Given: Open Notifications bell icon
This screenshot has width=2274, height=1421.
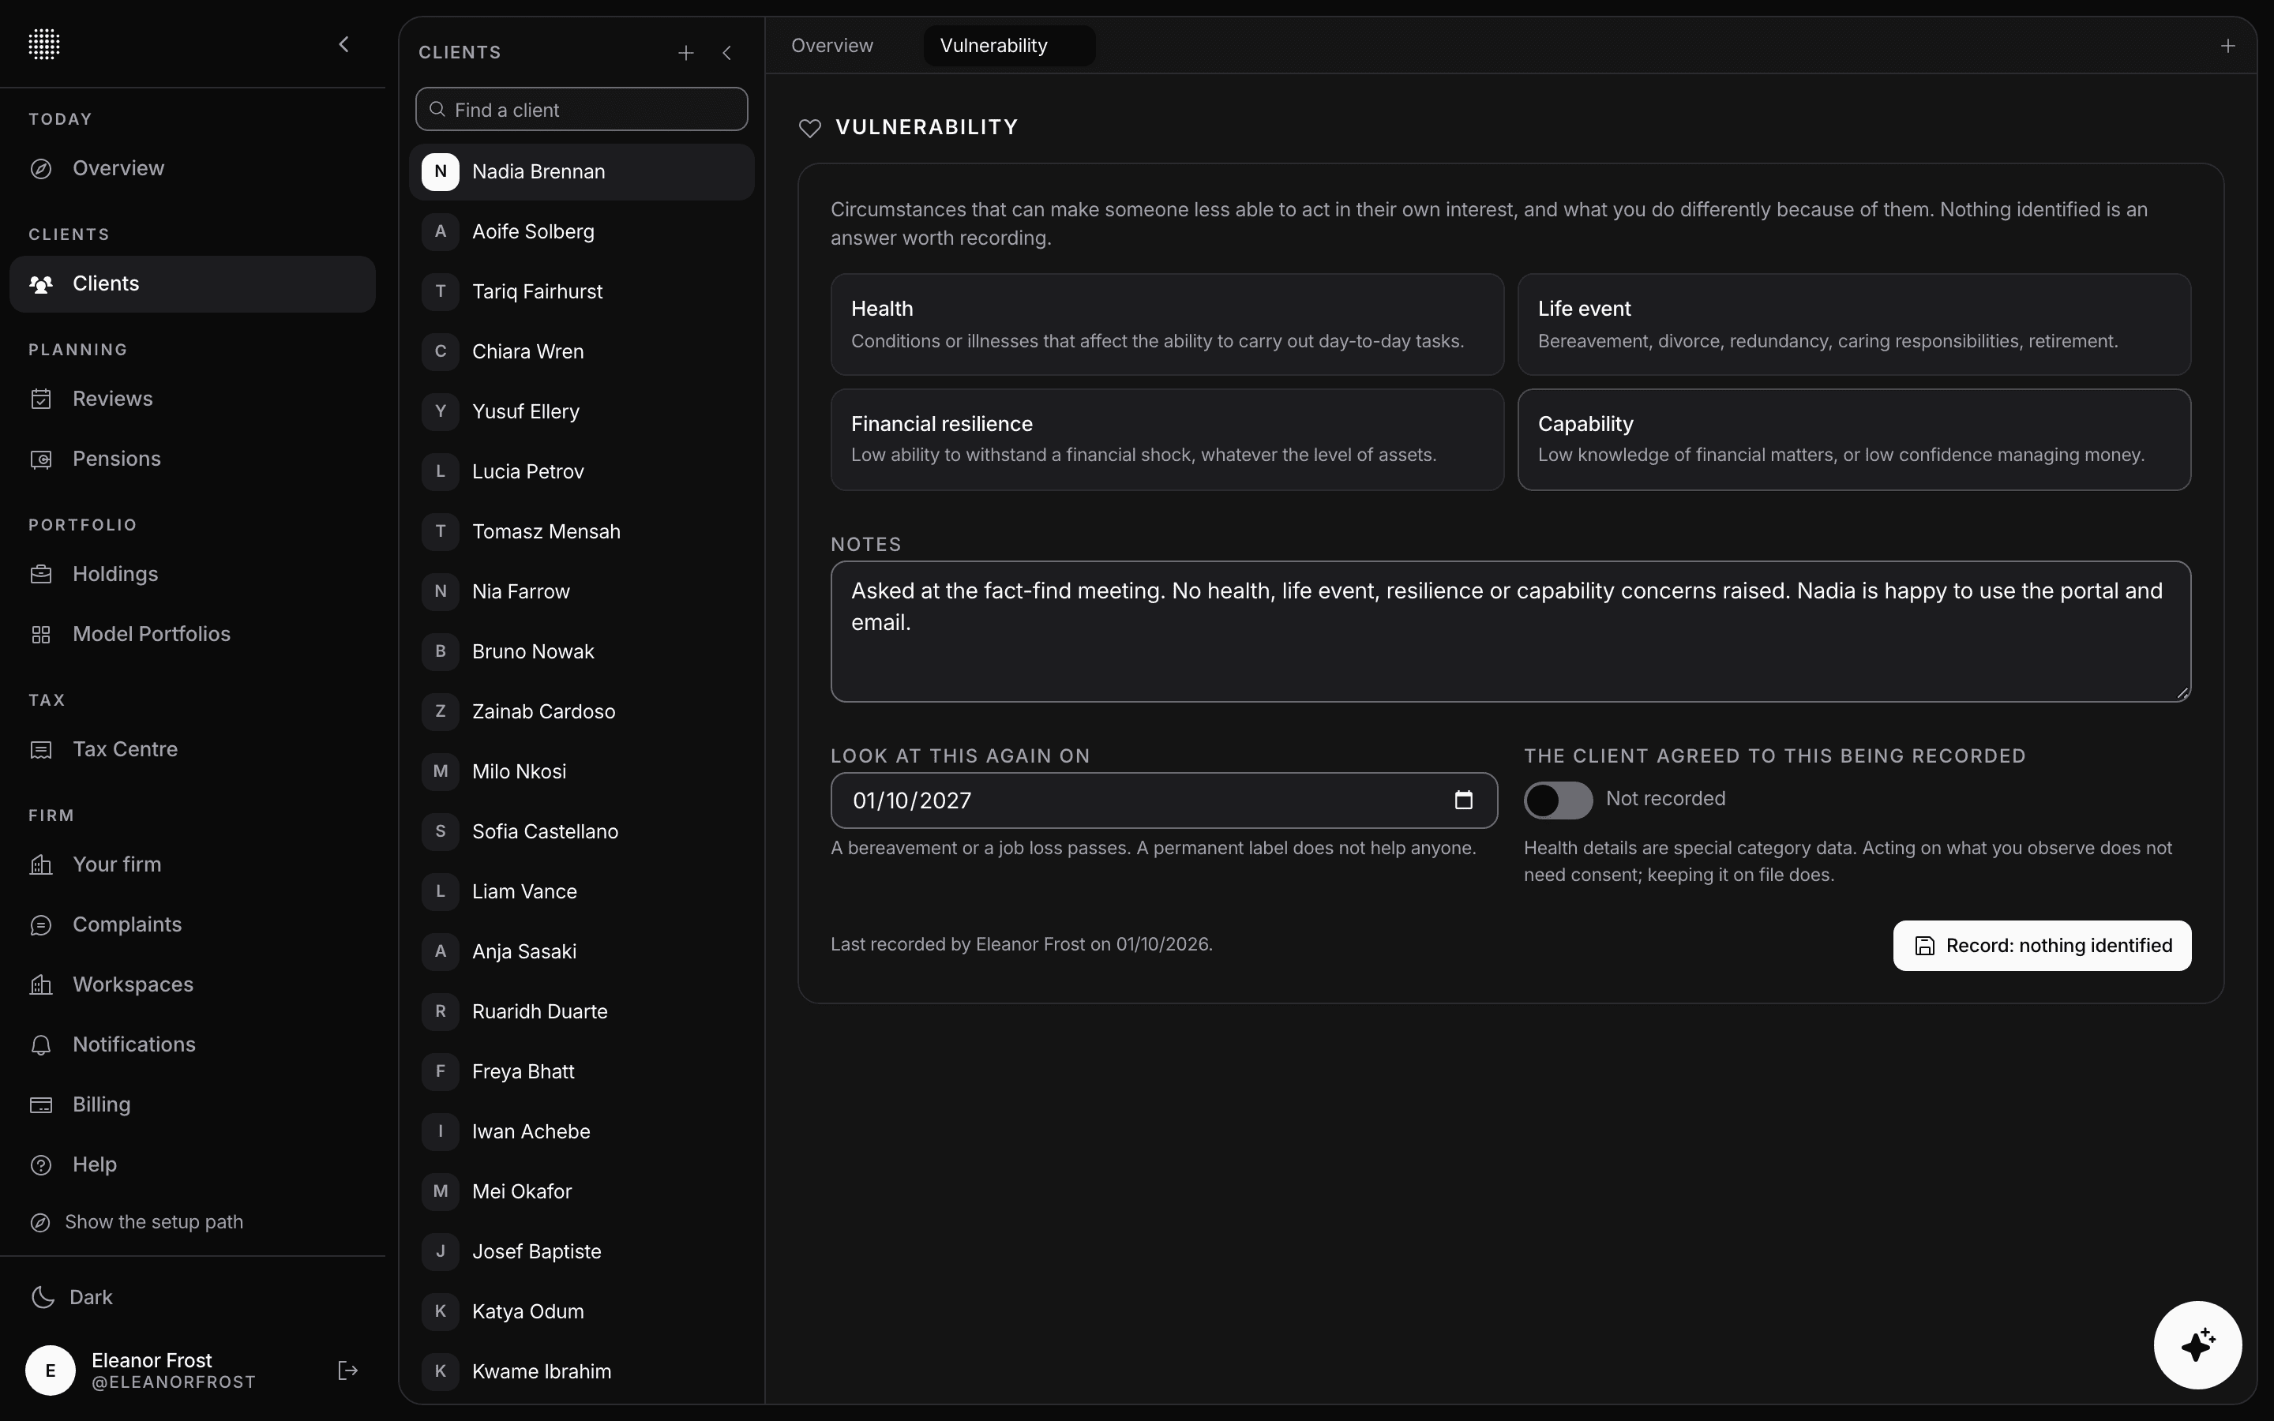Looking at the screenshot, I should (40, 1045).
